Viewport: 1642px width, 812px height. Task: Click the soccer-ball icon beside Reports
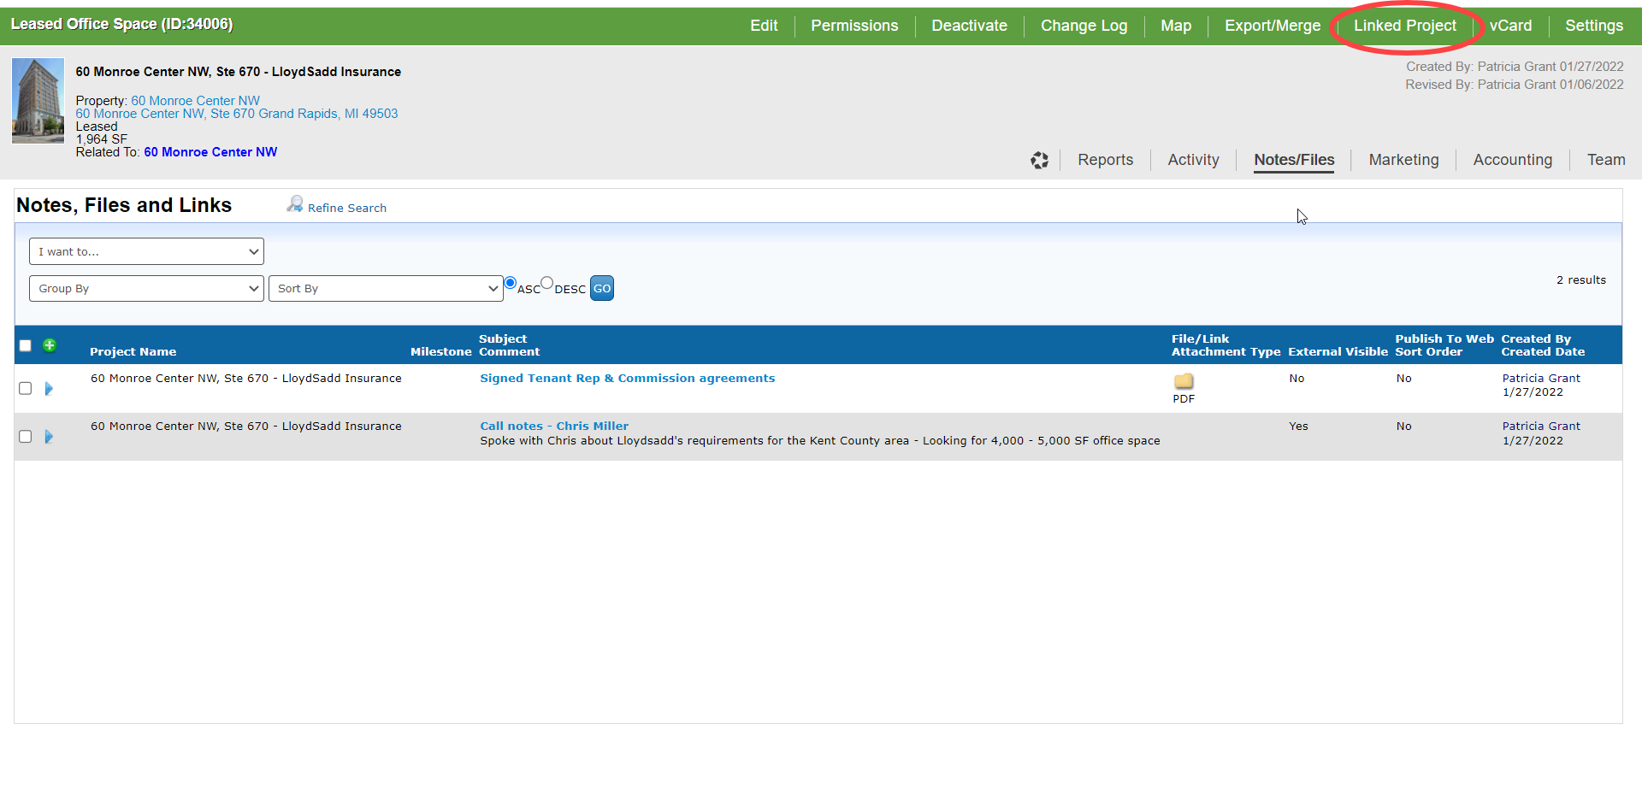point(1039,161)
